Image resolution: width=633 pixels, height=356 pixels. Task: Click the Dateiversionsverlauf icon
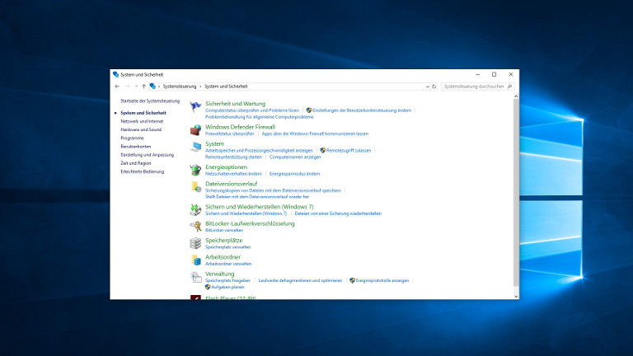(x=195, y=187)
